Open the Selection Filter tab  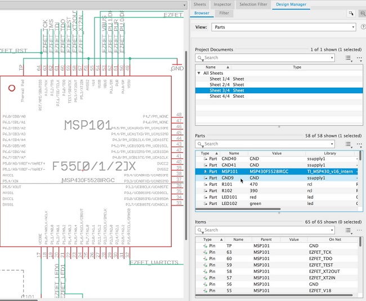[x=253, y=4]
